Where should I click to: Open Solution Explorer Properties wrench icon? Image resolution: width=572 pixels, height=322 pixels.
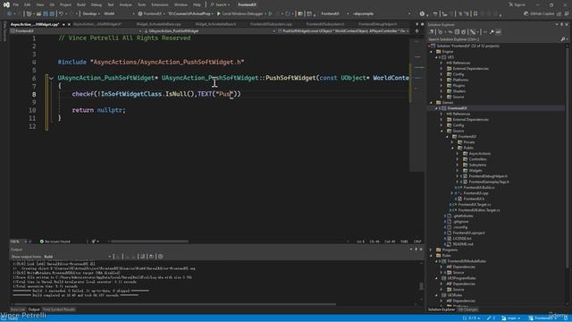492,32
